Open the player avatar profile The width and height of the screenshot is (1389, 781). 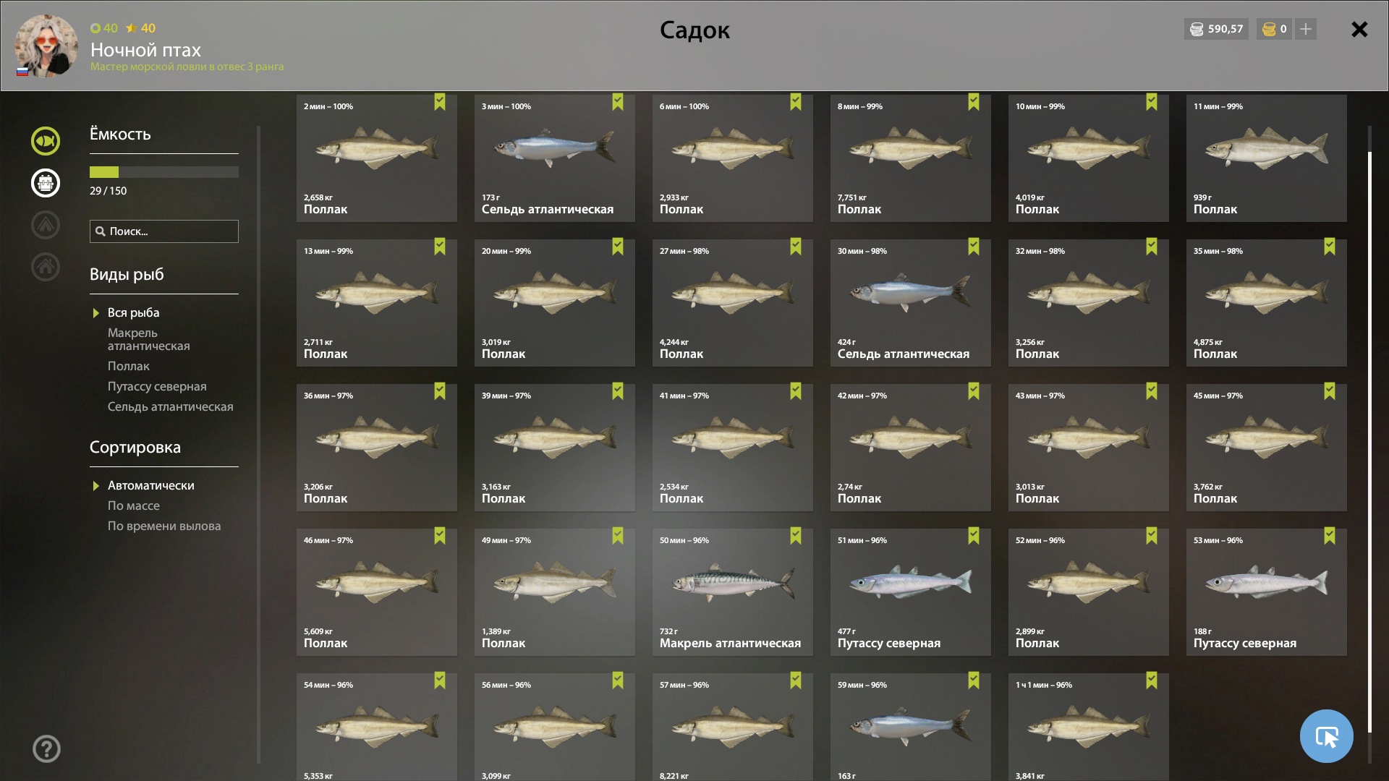(46, 46)
